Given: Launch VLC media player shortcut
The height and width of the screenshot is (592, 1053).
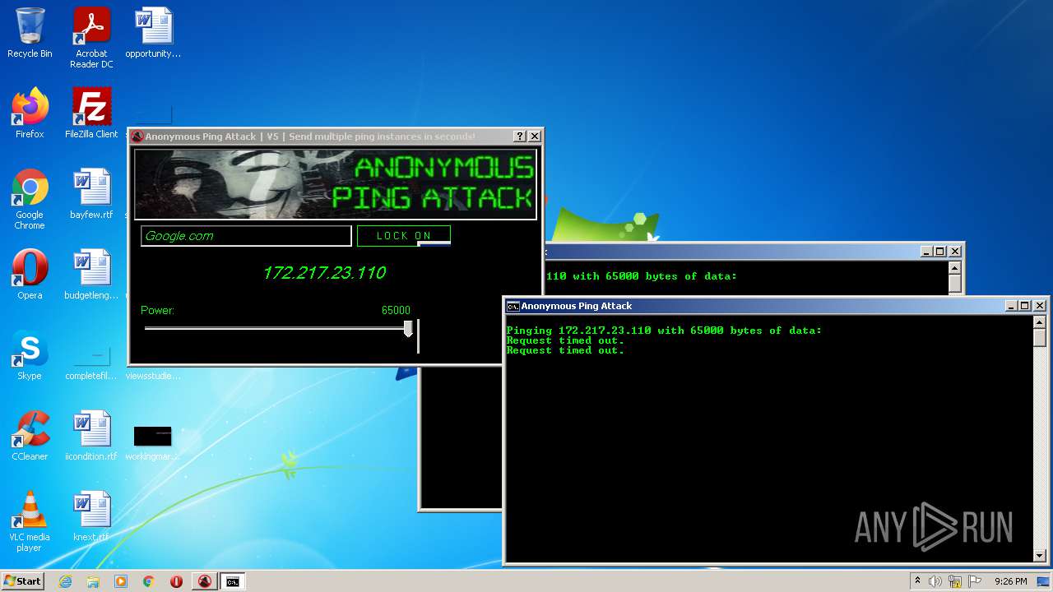Looking at the screenshot, I should pyautogui.click(x=30, y=521).
